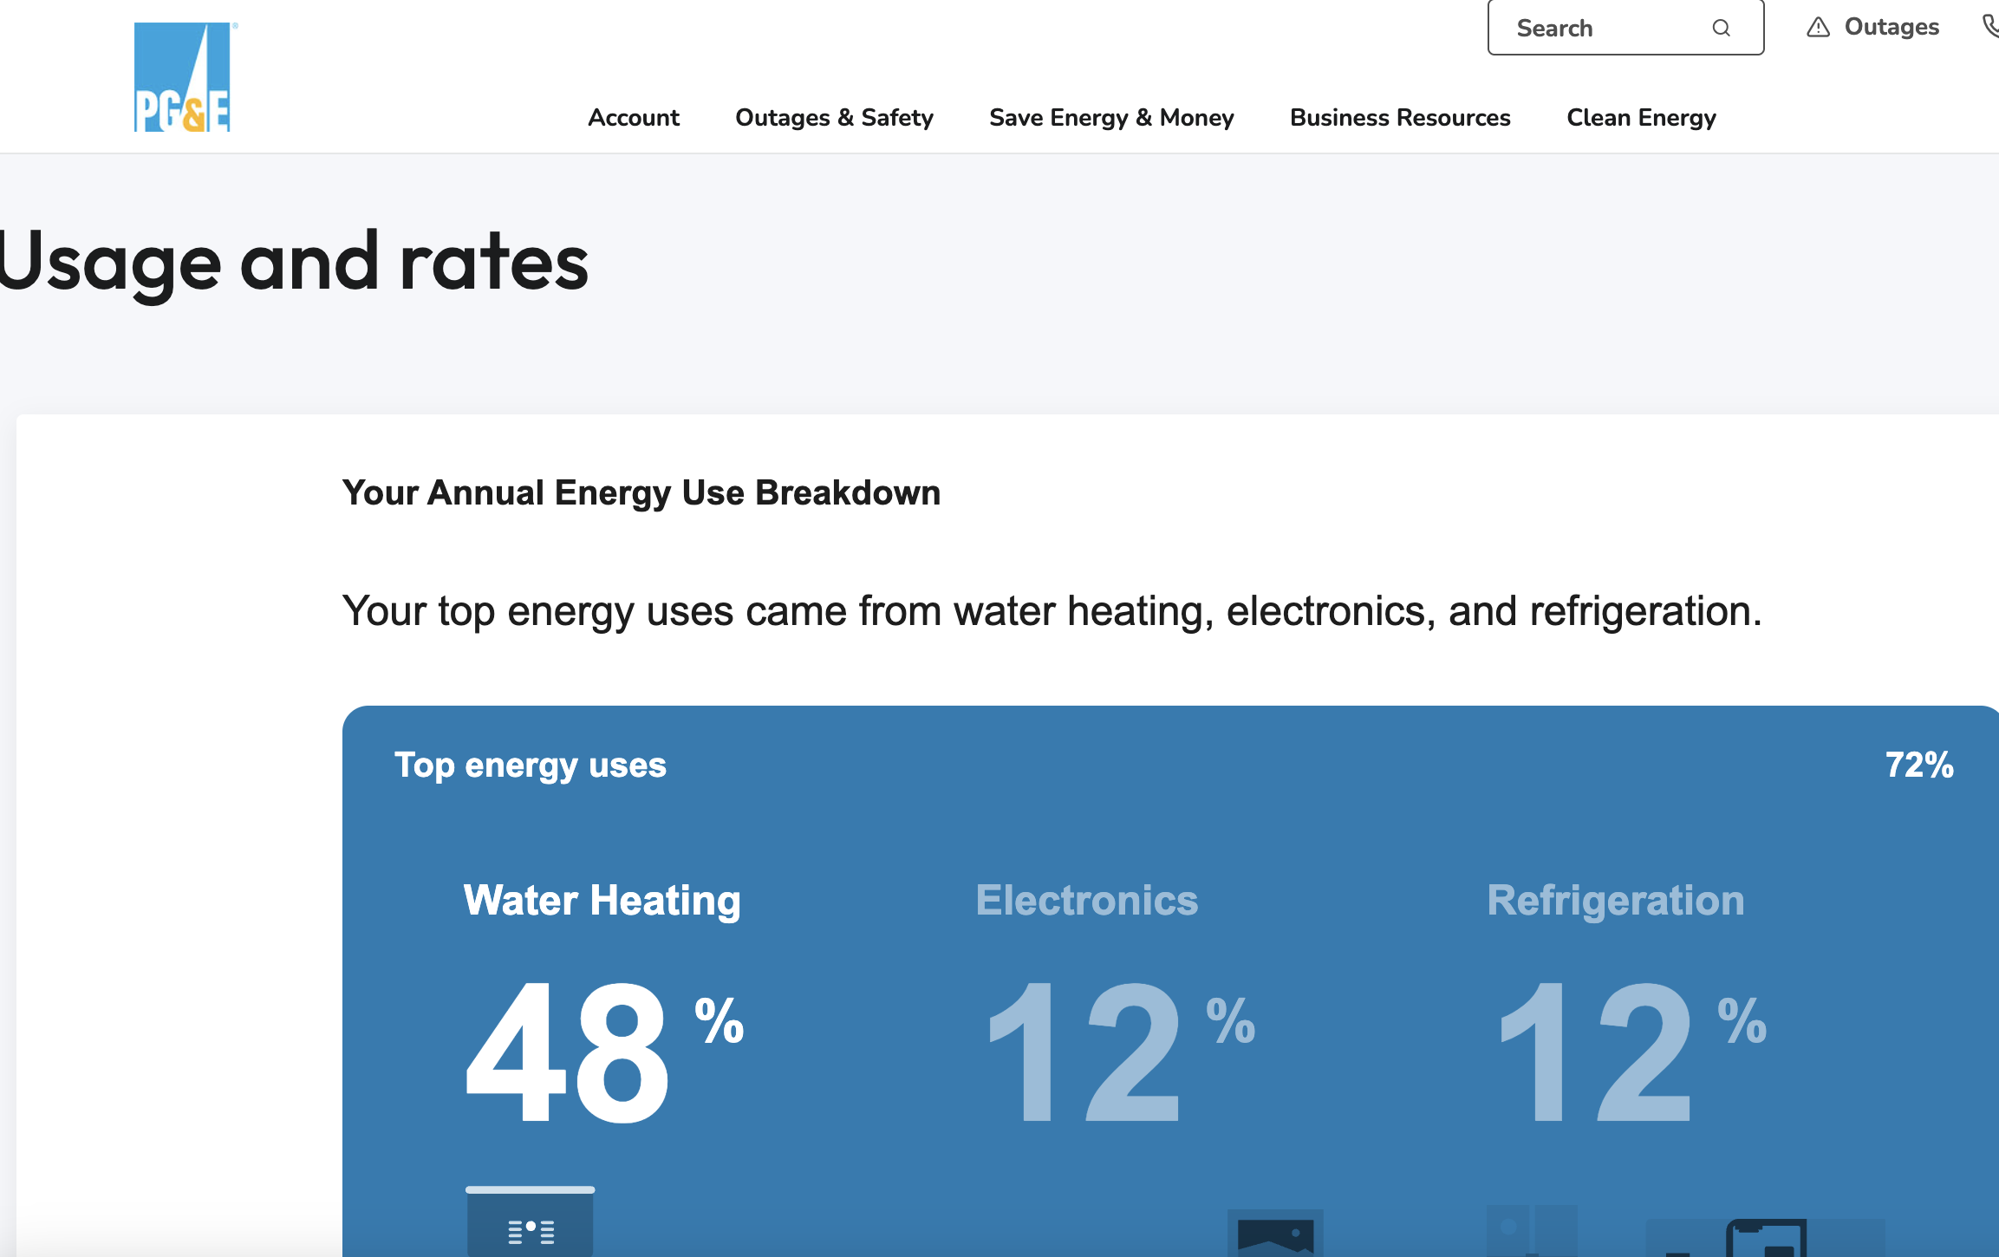This screenshot has width=1999, height=1257.
Task: Click the PG&E logo
Action: [x=182, y=78]
